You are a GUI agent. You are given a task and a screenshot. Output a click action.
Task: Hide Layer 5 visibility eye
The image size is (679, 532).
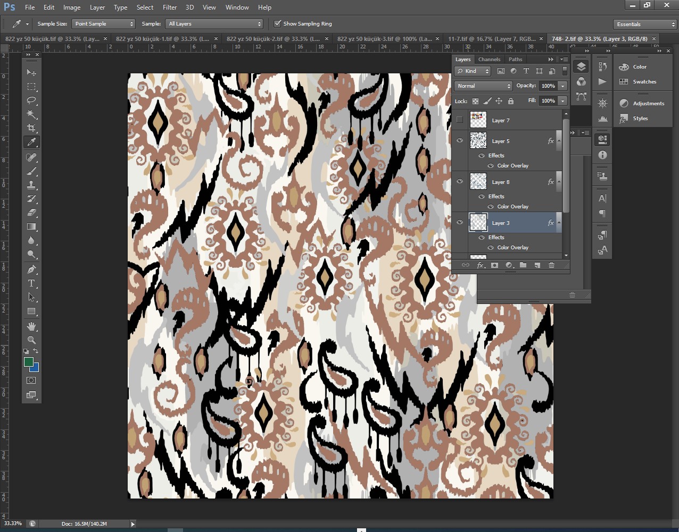click(460, 141)
